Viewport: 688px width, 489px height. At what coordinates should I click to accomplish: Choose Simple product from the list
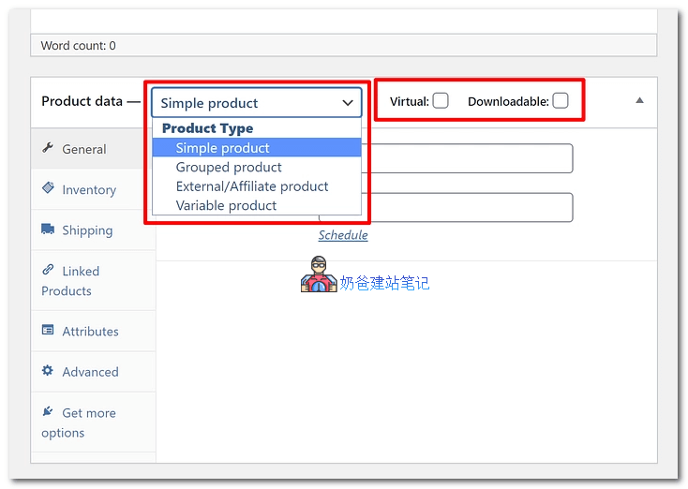[257, 148]
